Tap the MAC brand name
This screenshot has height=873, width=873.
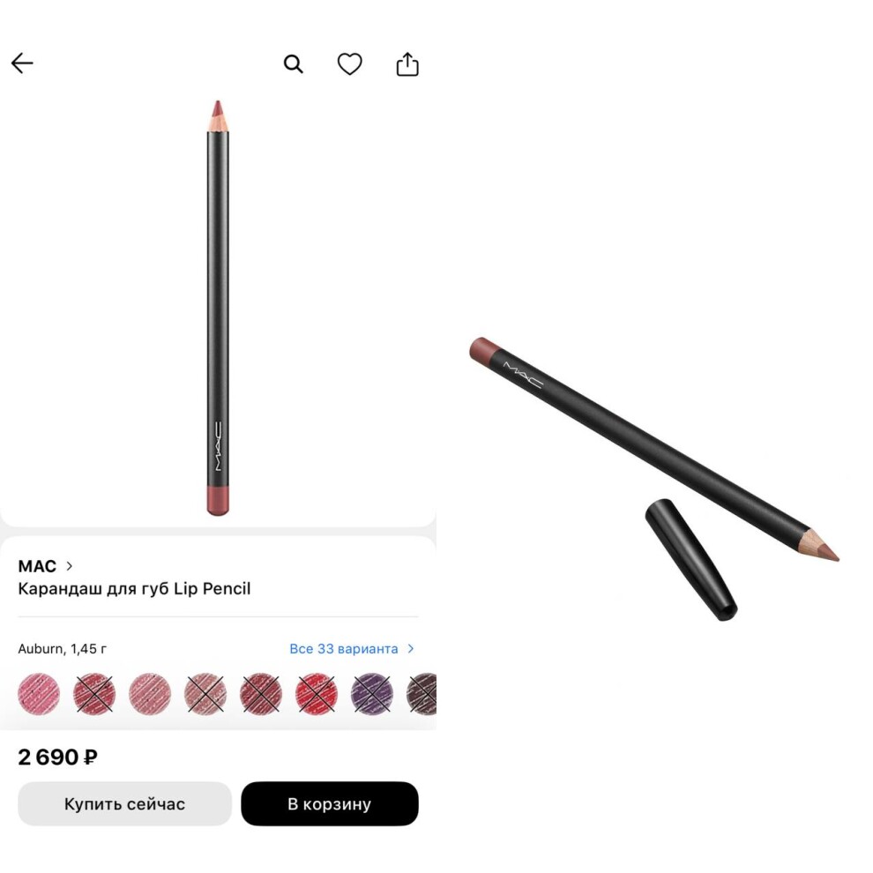[37, 566]
